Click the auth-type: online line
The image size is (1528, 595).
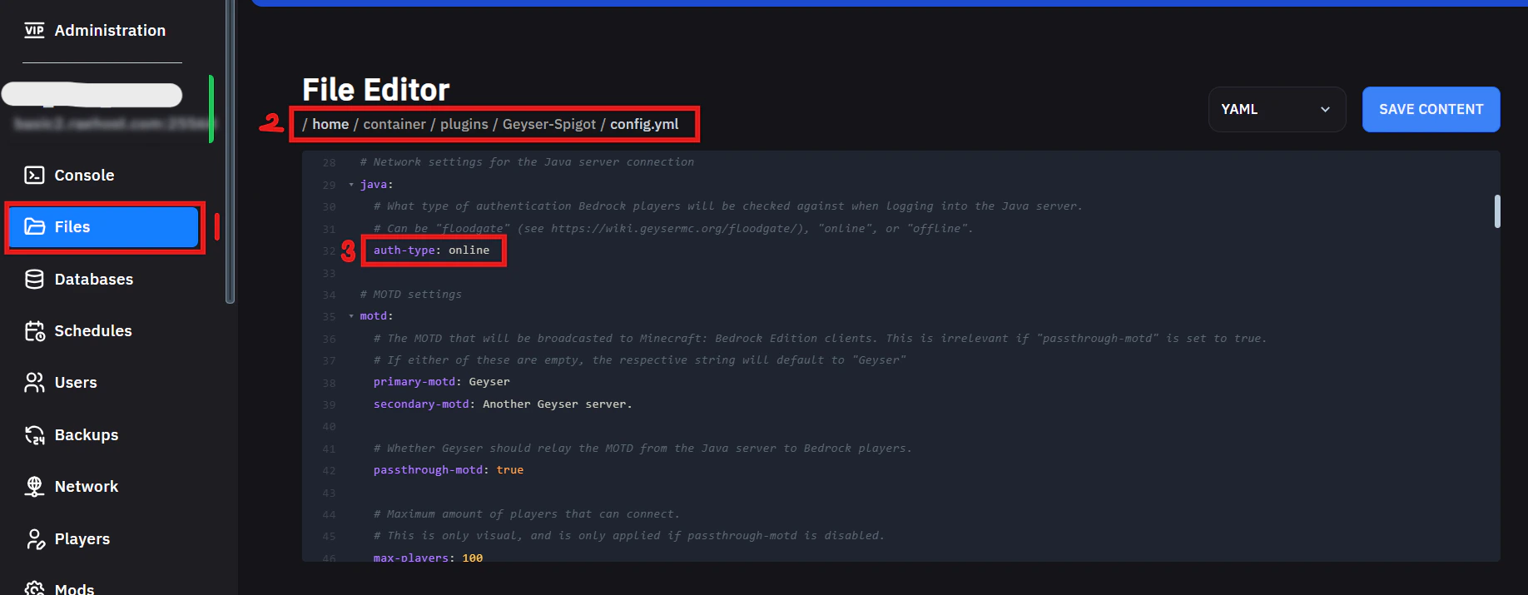coord(431,250)
